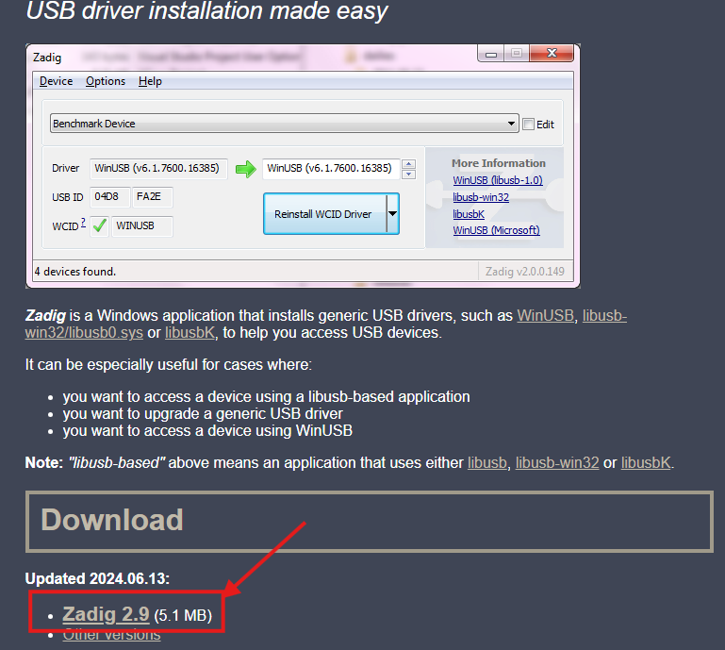Click the 'USB driver installation made easy' heading
This screenshot has width=725, height=650.
tap(206, 11)
